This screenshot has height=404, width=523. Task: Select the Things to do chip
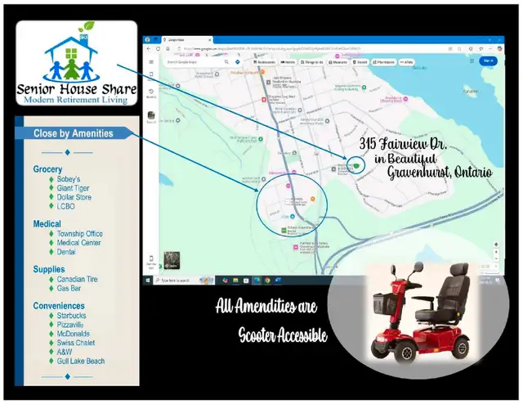(x=312, y=62)
